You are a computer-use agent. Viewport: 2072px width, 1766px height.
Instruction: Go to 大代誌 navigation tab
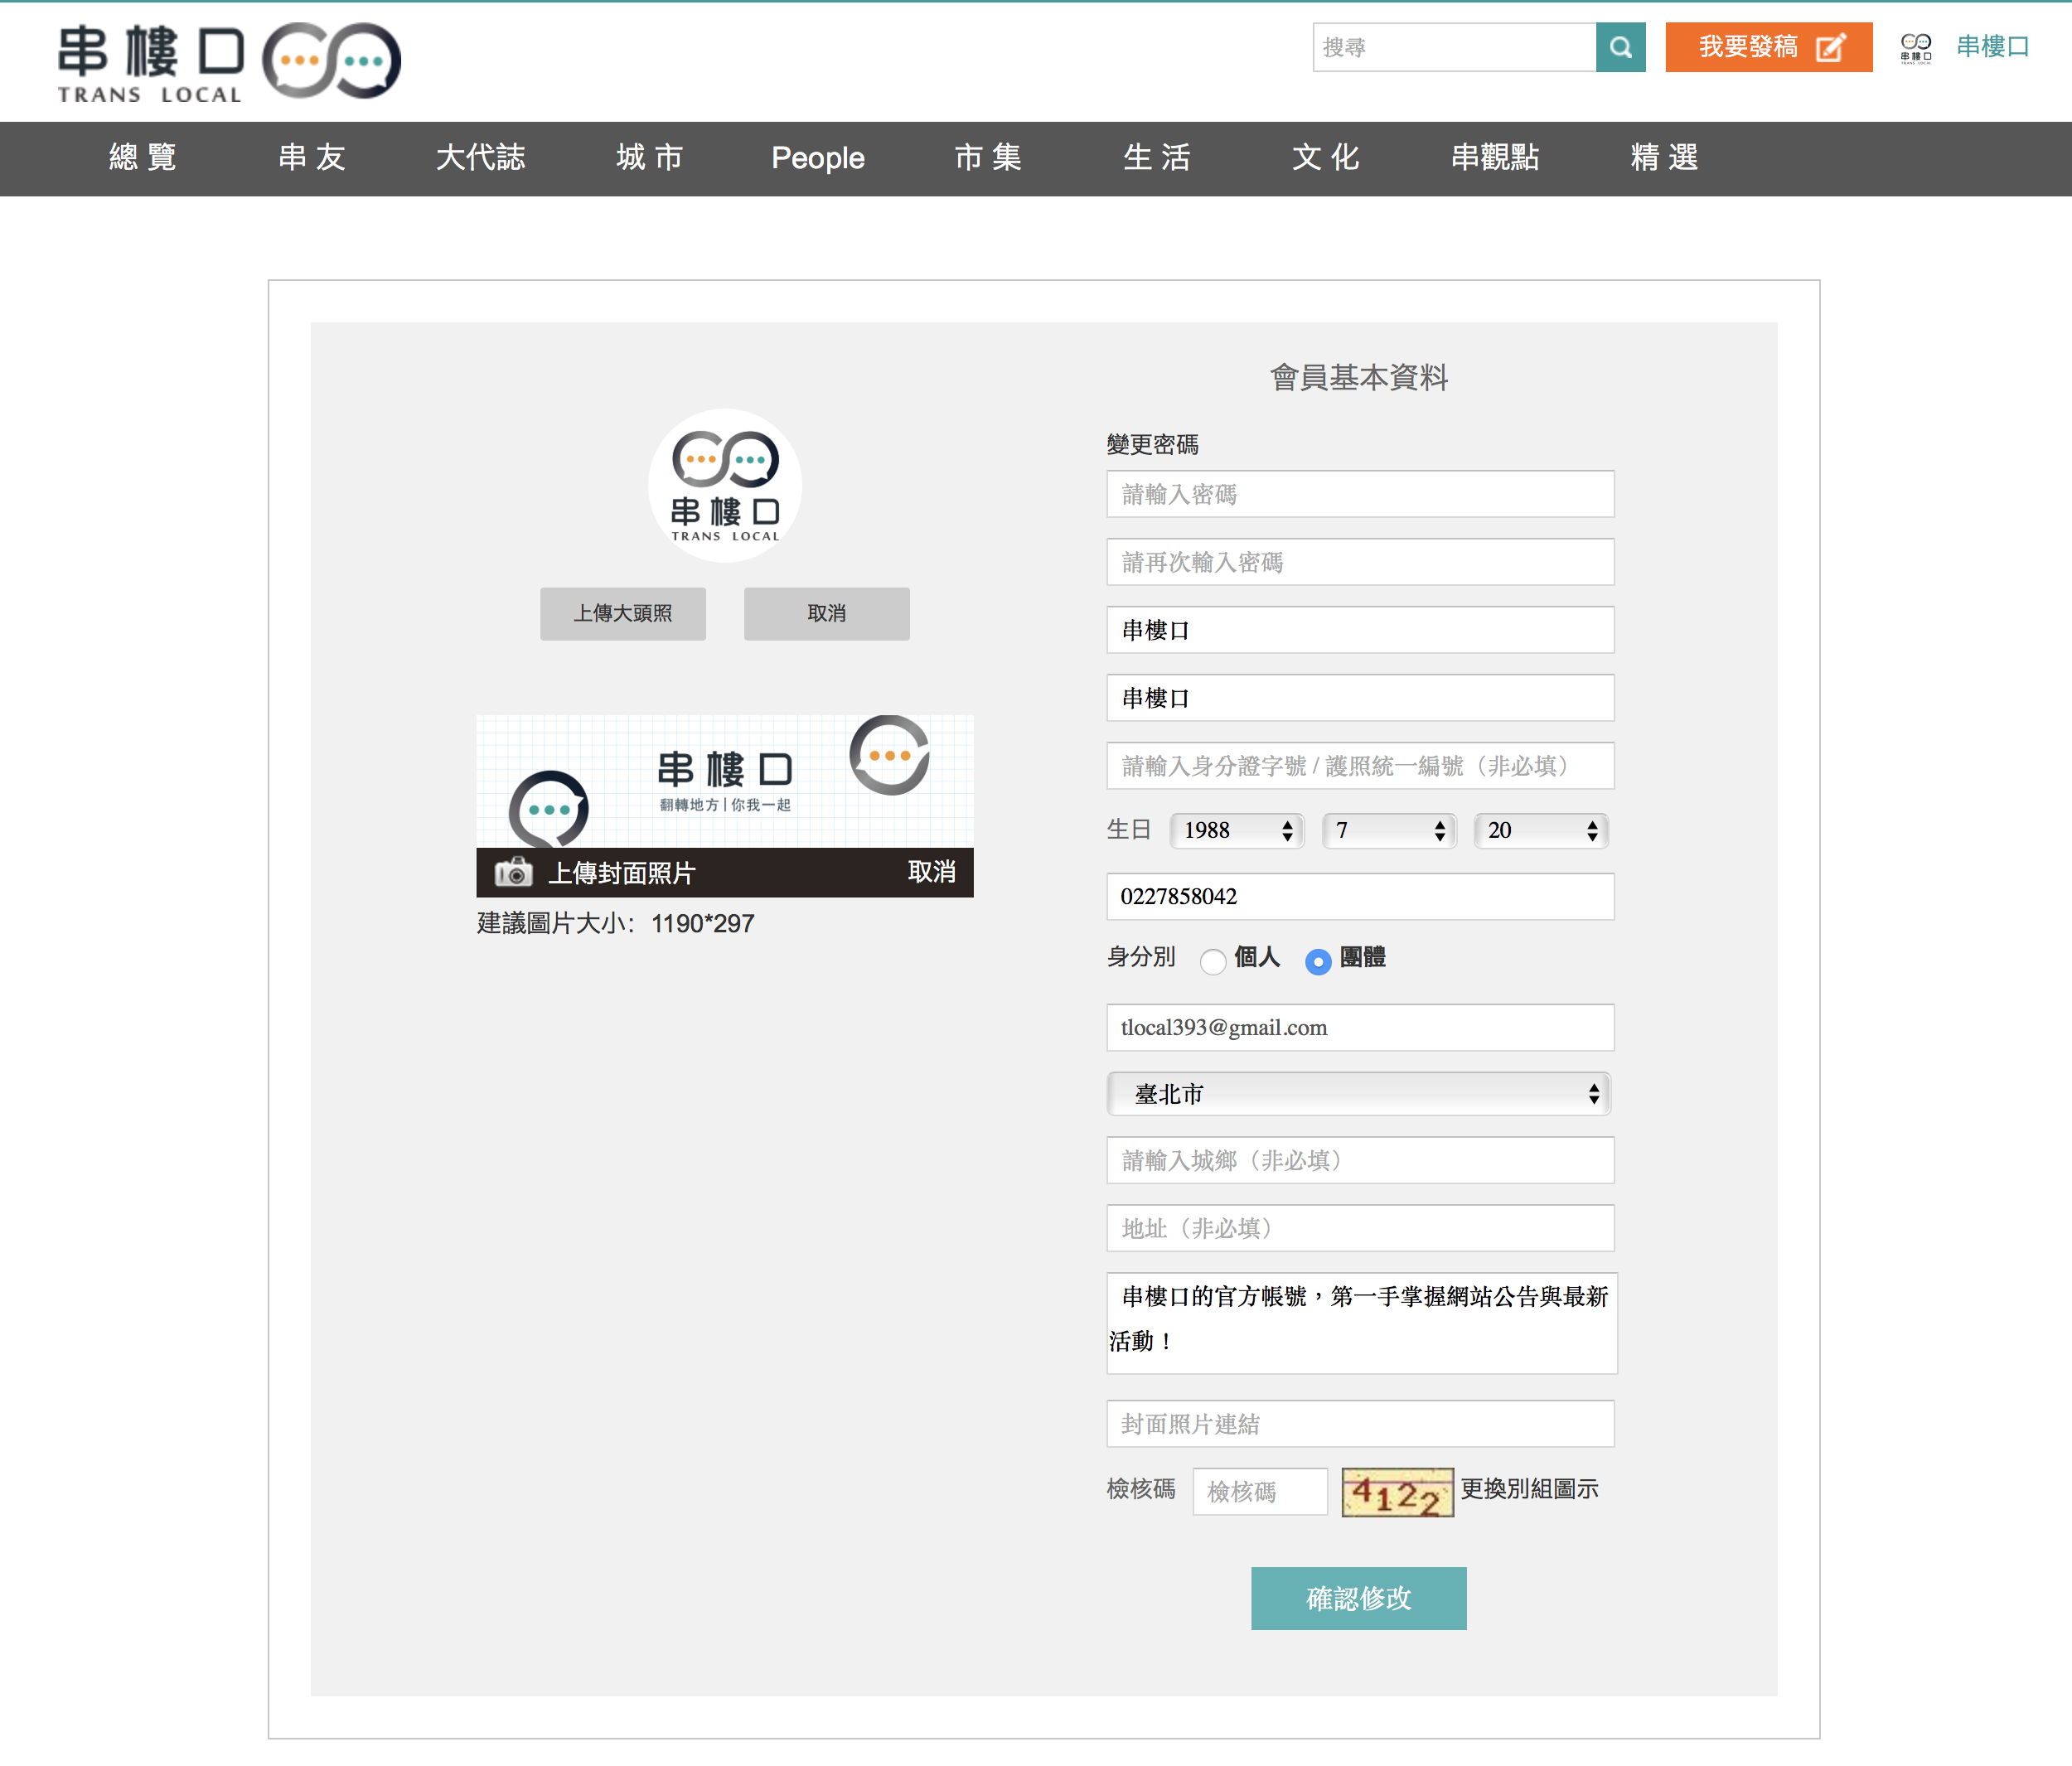(480, 158)
